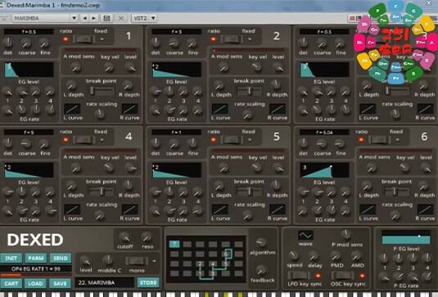Click the STORE button

[x=148, y=283]
